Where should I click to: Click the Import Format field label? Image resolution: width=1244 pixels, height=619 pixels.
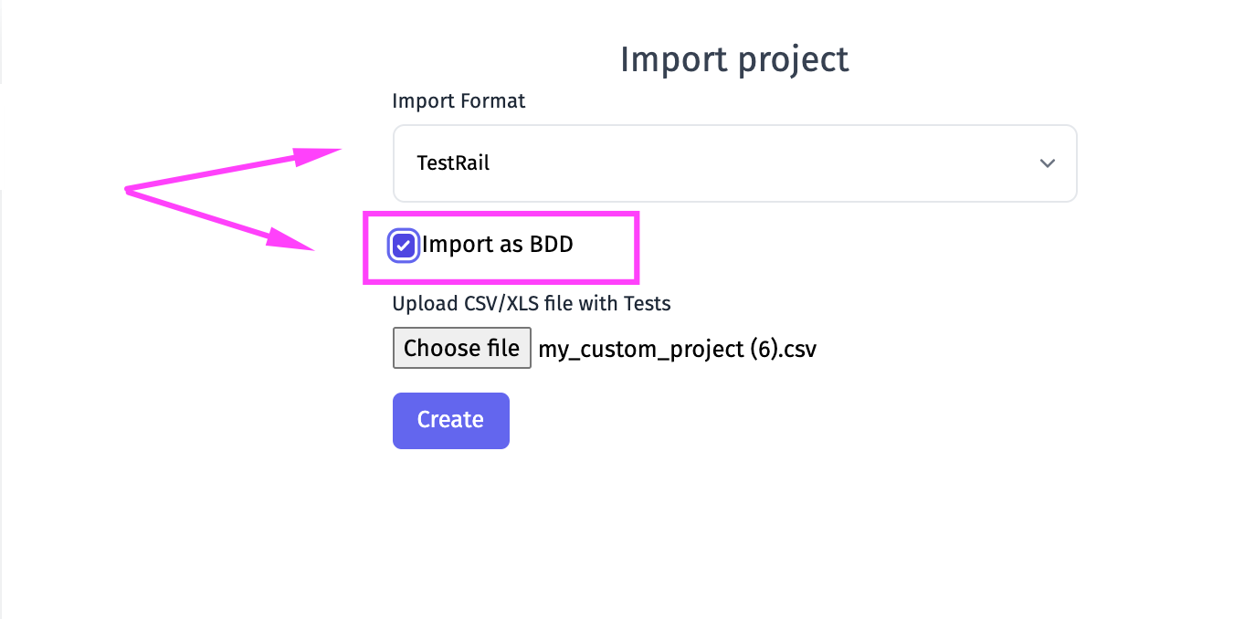(459, 100)
